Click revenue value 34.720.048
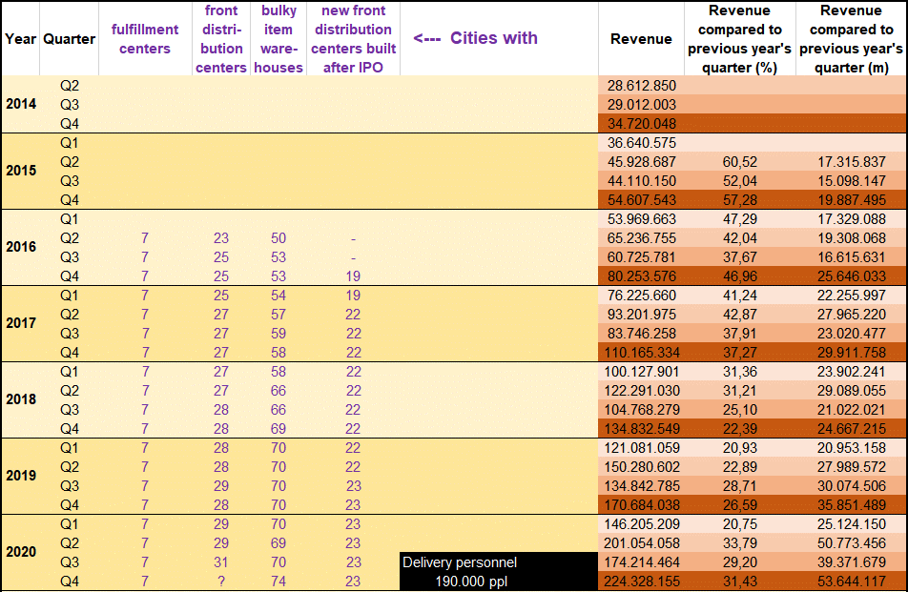This screenshot has height=592, width=908. 642,124
